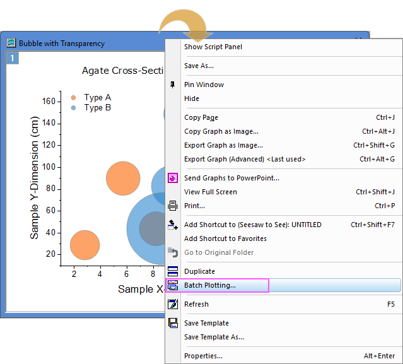
Task: Choose Copy Page menu item
Action: [201, 117]
